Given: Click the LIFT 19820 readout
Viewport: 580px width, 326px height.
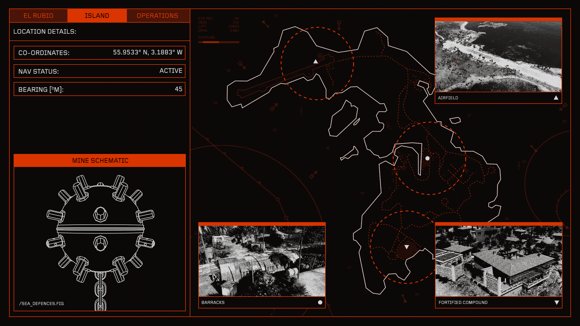Looking at the screenshot, I should coord(219,26).
